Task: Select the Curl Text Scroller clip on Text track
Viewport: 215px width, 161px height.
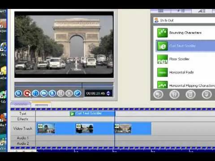Action: pyautogui.click(x=92, y=114)
